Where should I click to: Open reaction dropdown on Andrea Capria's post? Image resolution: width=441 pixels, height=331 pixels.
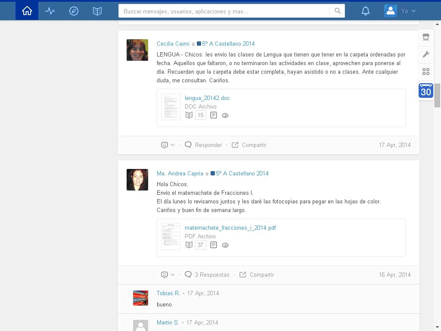[168, 275]
